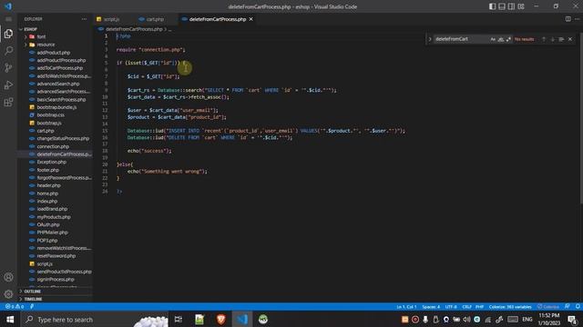
Task: Open editor more actions ellipsis
Action: click(577, 19)
